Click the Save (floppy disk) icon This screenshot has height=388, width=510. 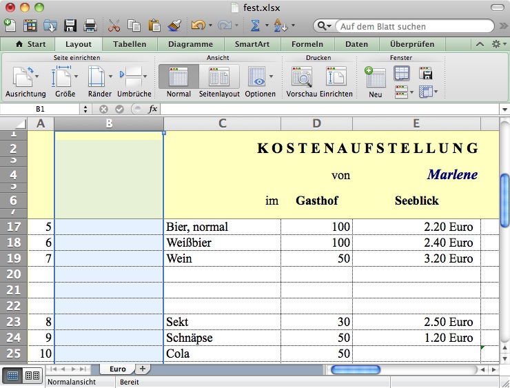pos(70,26)
